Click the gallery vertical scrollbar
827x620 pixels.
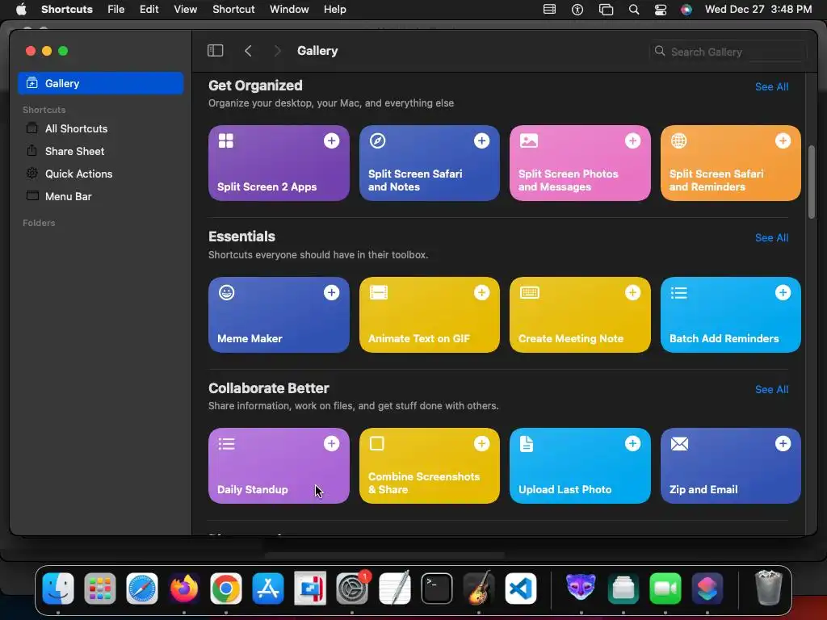(x=812, y=182)
